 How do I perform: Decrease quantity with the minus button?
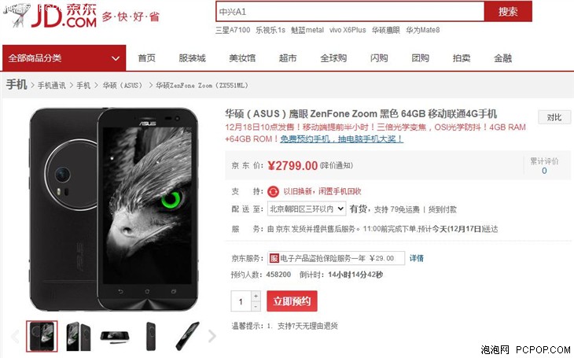click(256, 306)
